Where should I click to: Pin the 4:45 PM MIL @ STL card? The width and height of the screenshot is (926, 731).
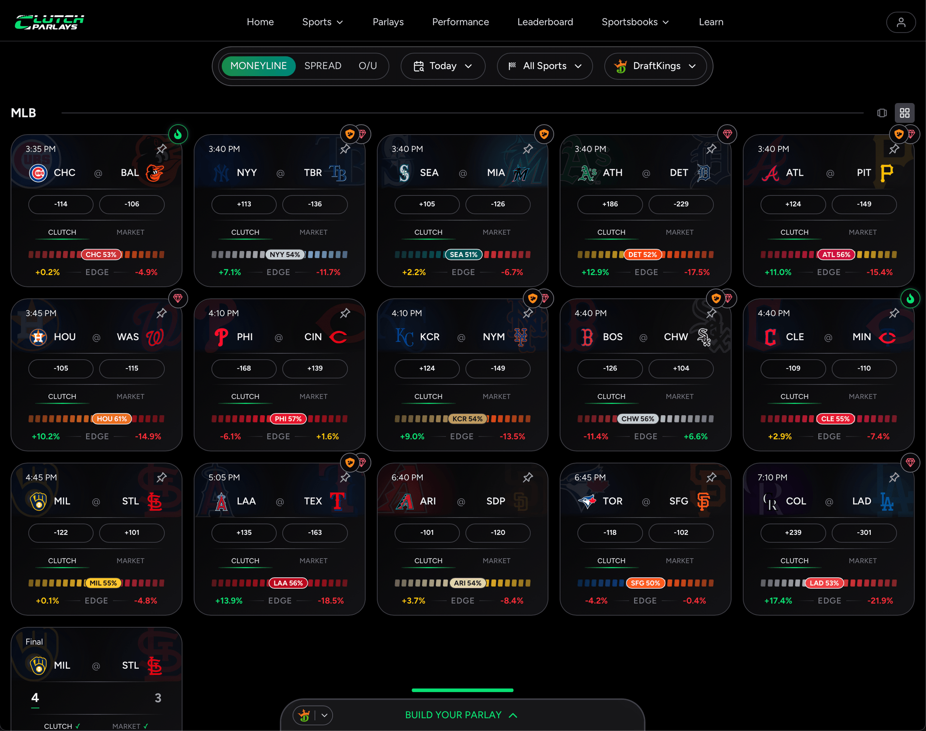coord(161,477)
